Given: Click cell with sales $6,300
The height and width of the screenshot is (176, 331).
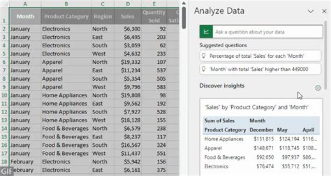Looking at the screenshot, I should (x=128, y=28).
